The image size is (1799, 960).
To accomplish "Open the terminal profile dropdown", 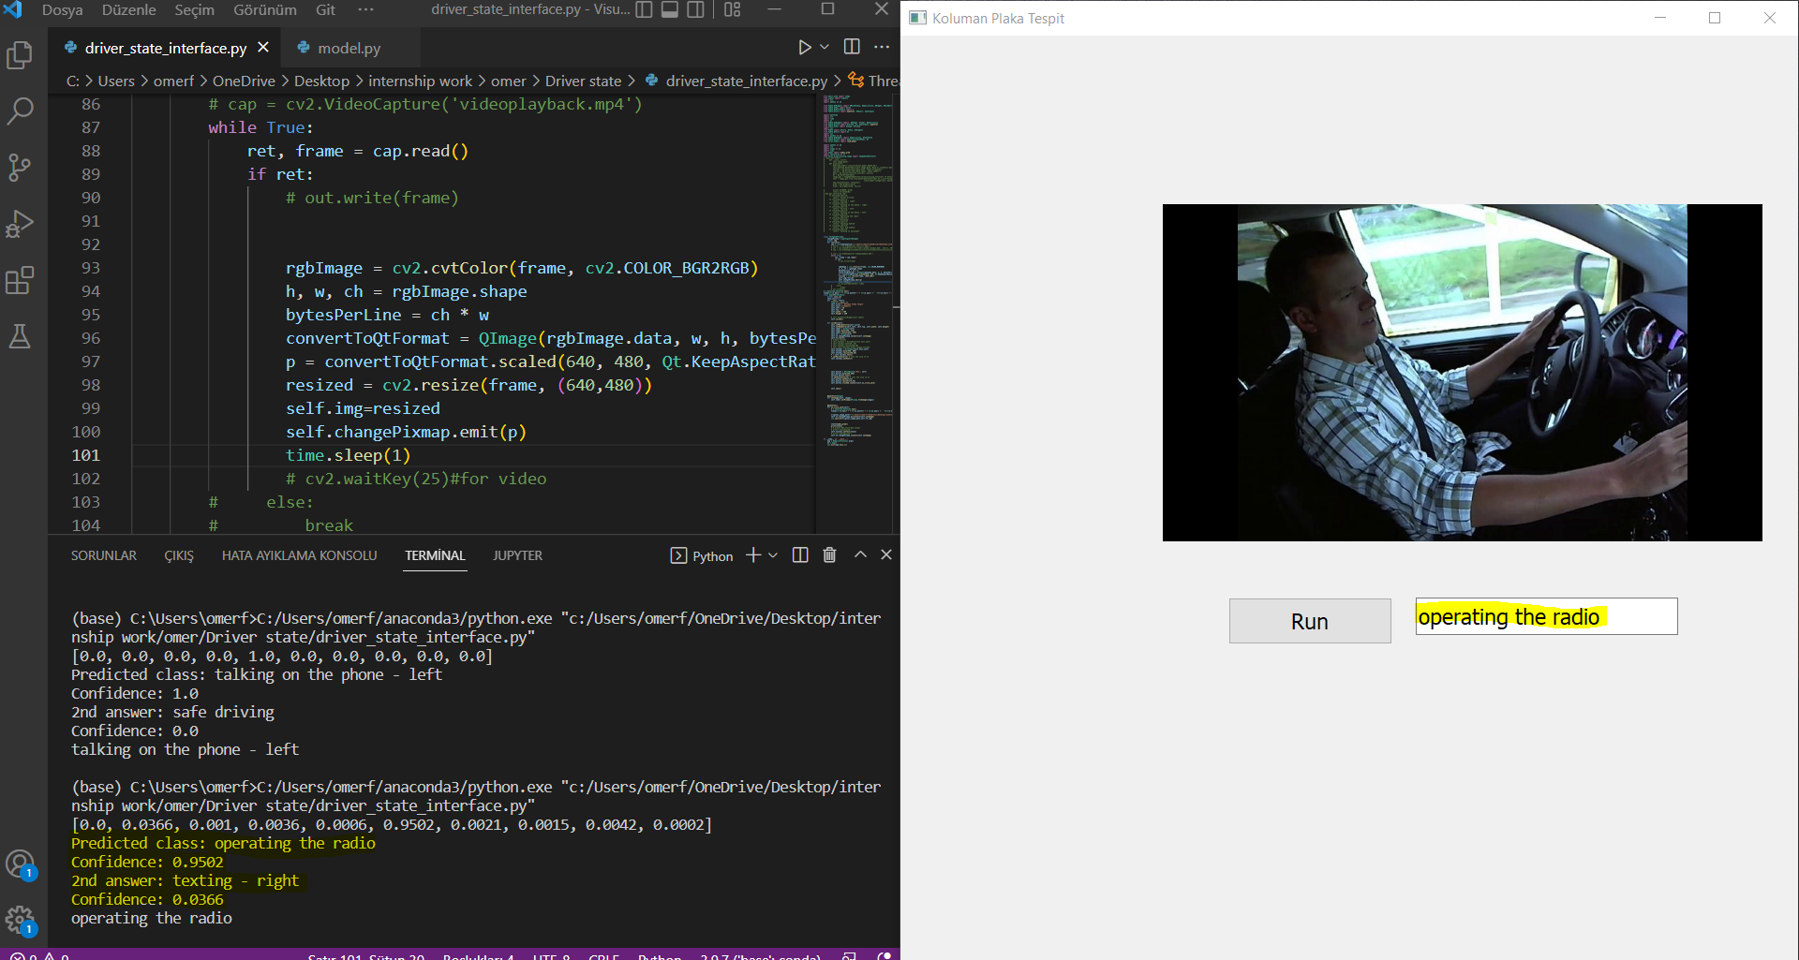I will tap(774, 554).
